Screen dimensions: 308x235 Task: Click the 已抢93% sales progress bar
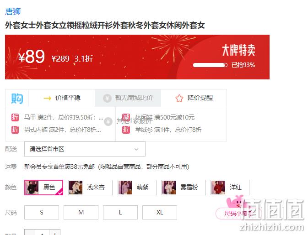tap(210, 65)
